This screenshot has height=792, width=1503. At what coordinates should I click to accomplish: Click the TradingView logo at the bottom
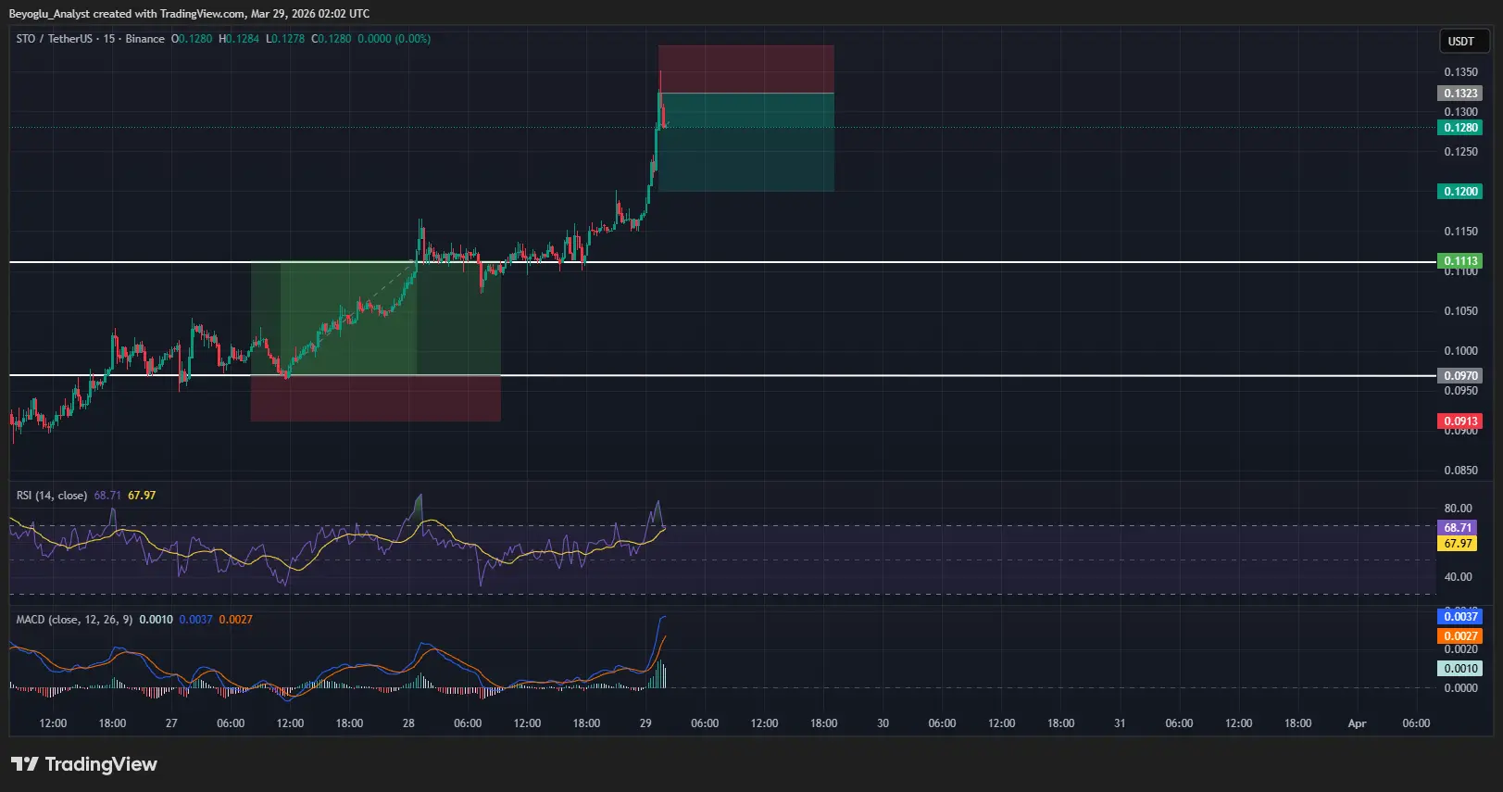84,764
